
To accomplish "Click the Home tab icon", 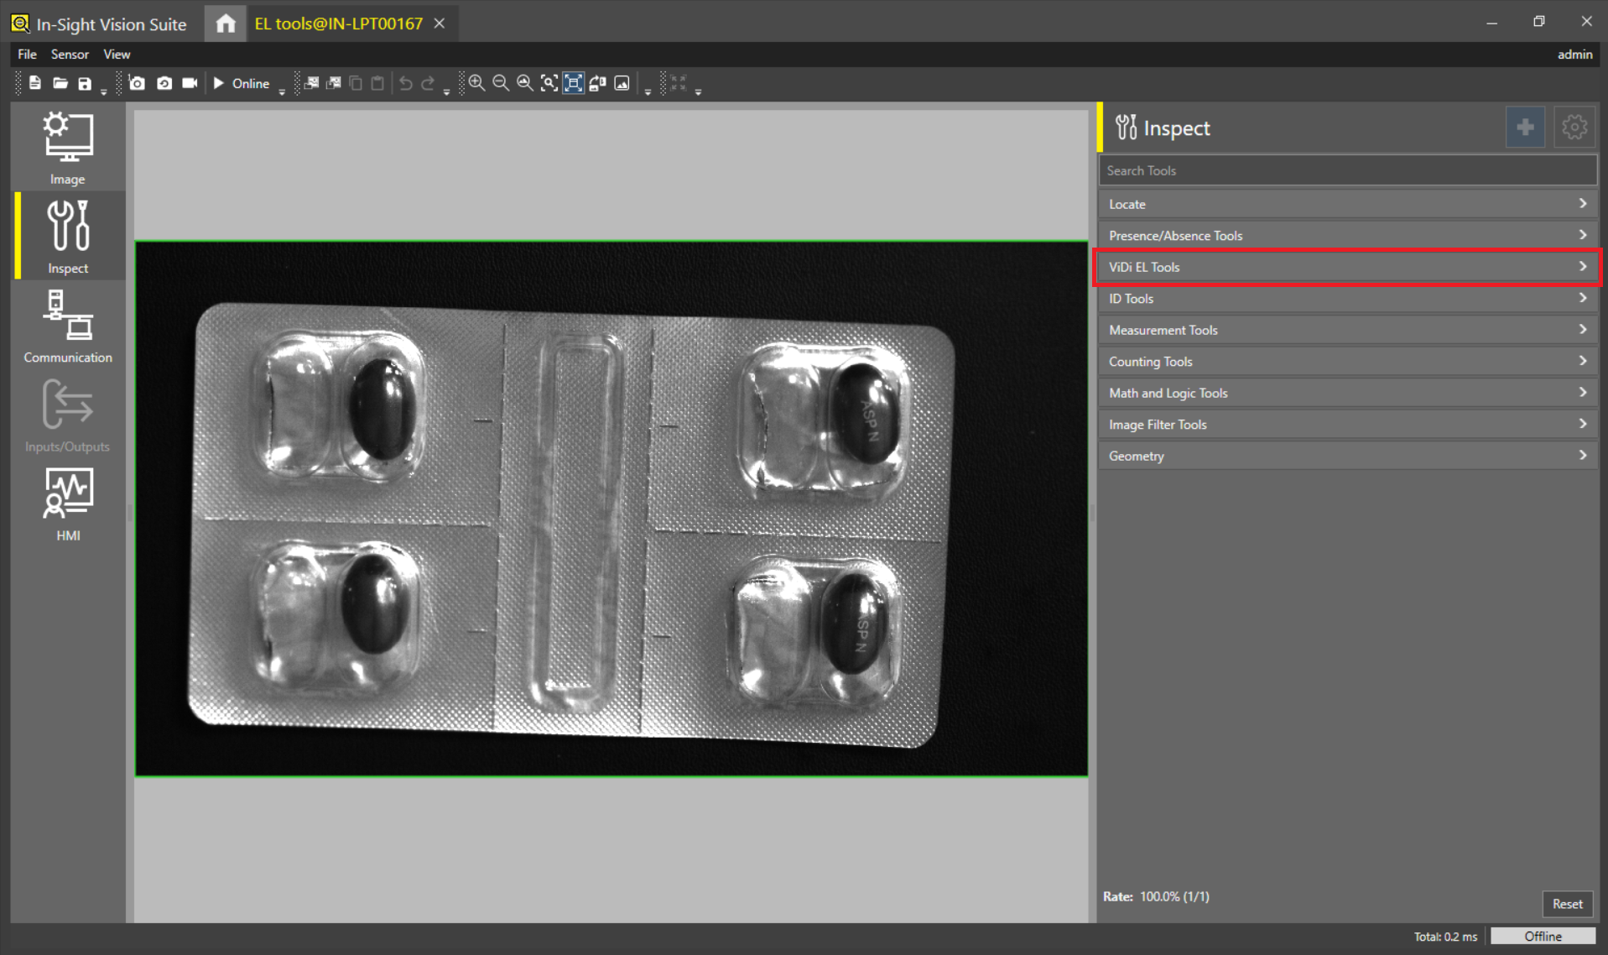I will point(225,23).
